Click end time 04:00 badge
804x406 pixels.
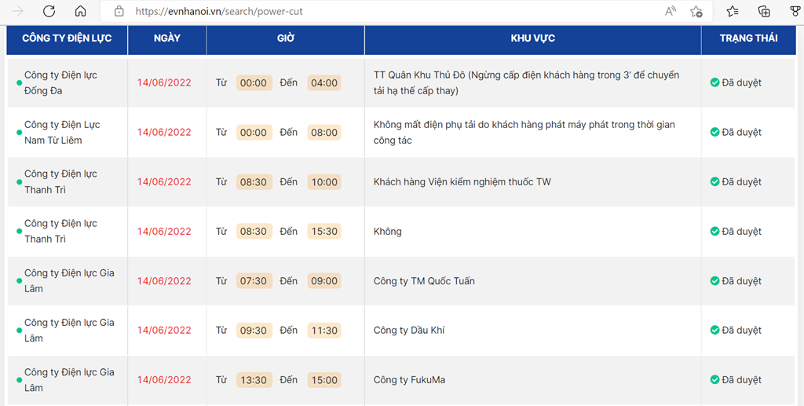(x=324, y=83)
